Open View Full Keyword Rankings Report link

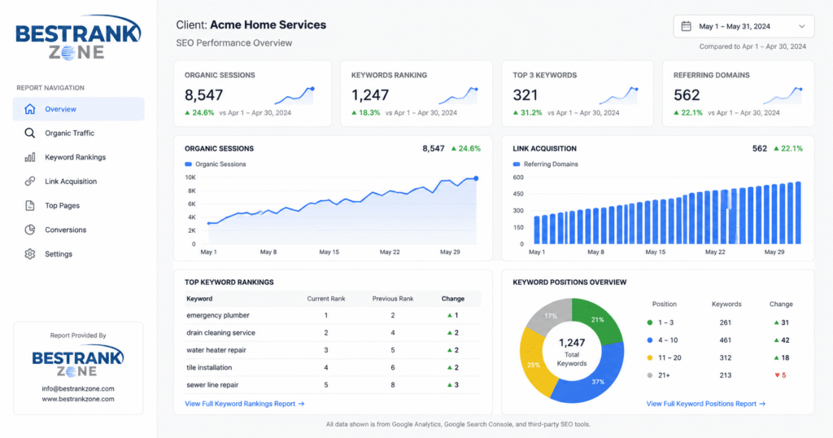(x=244, y=404)
